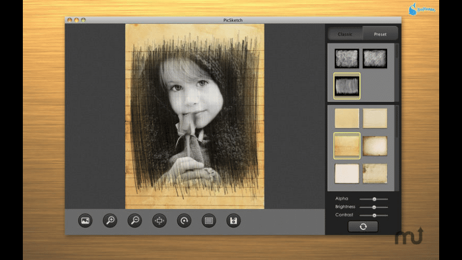Click the sketched portrait preview image

coord(195,116)
